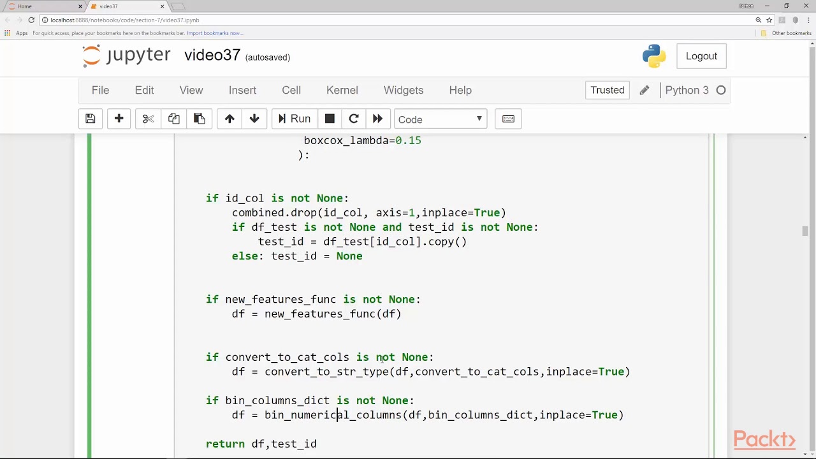The height and width of the screenshot is (459, 816).
Task: Reload the page with refresh icon
Action: pyautogui.click(x=31, y=20)
